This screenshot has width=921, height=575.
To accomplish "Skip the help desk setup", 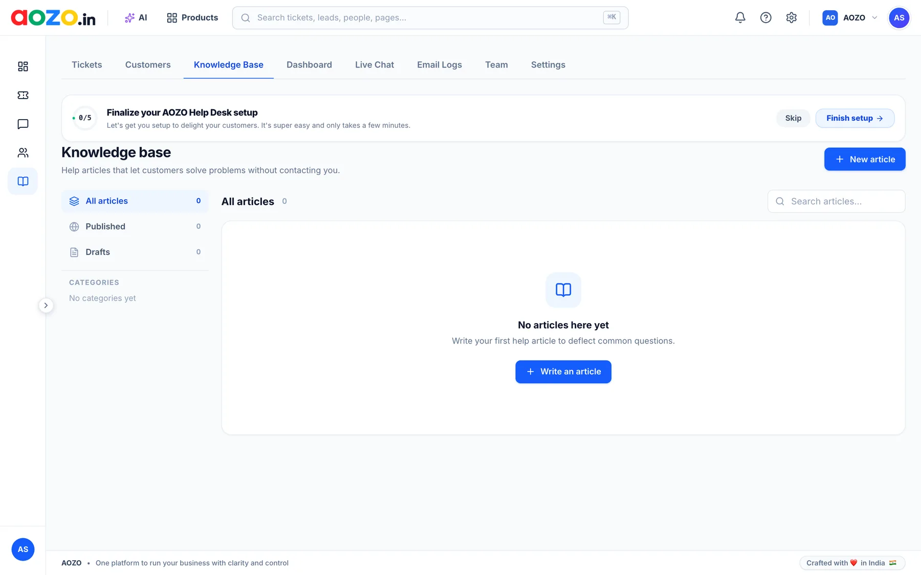I will click(x=793, y=118).
